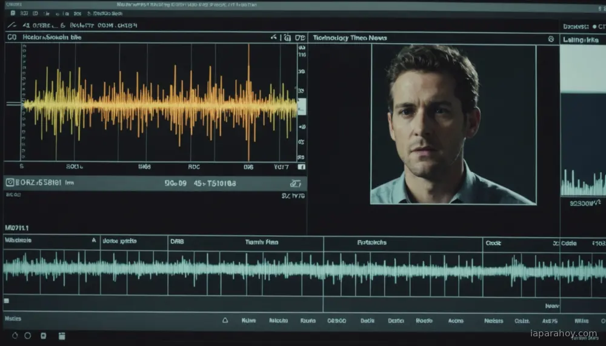This screenshot has width=606, height=346.
Task: Click the 'Wiite' button in bottom bar
Action: [581, 321]
